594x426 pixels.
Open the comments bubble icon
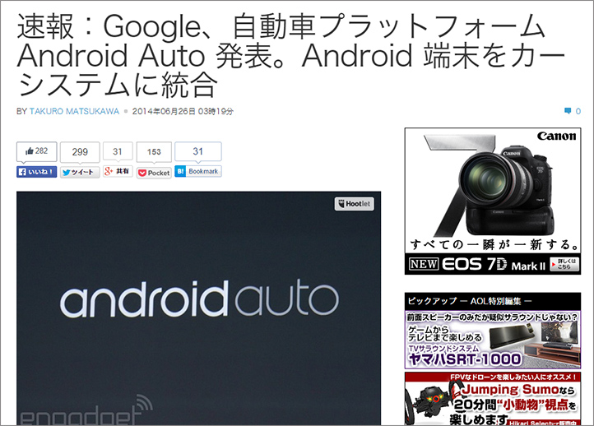[568, 111]
